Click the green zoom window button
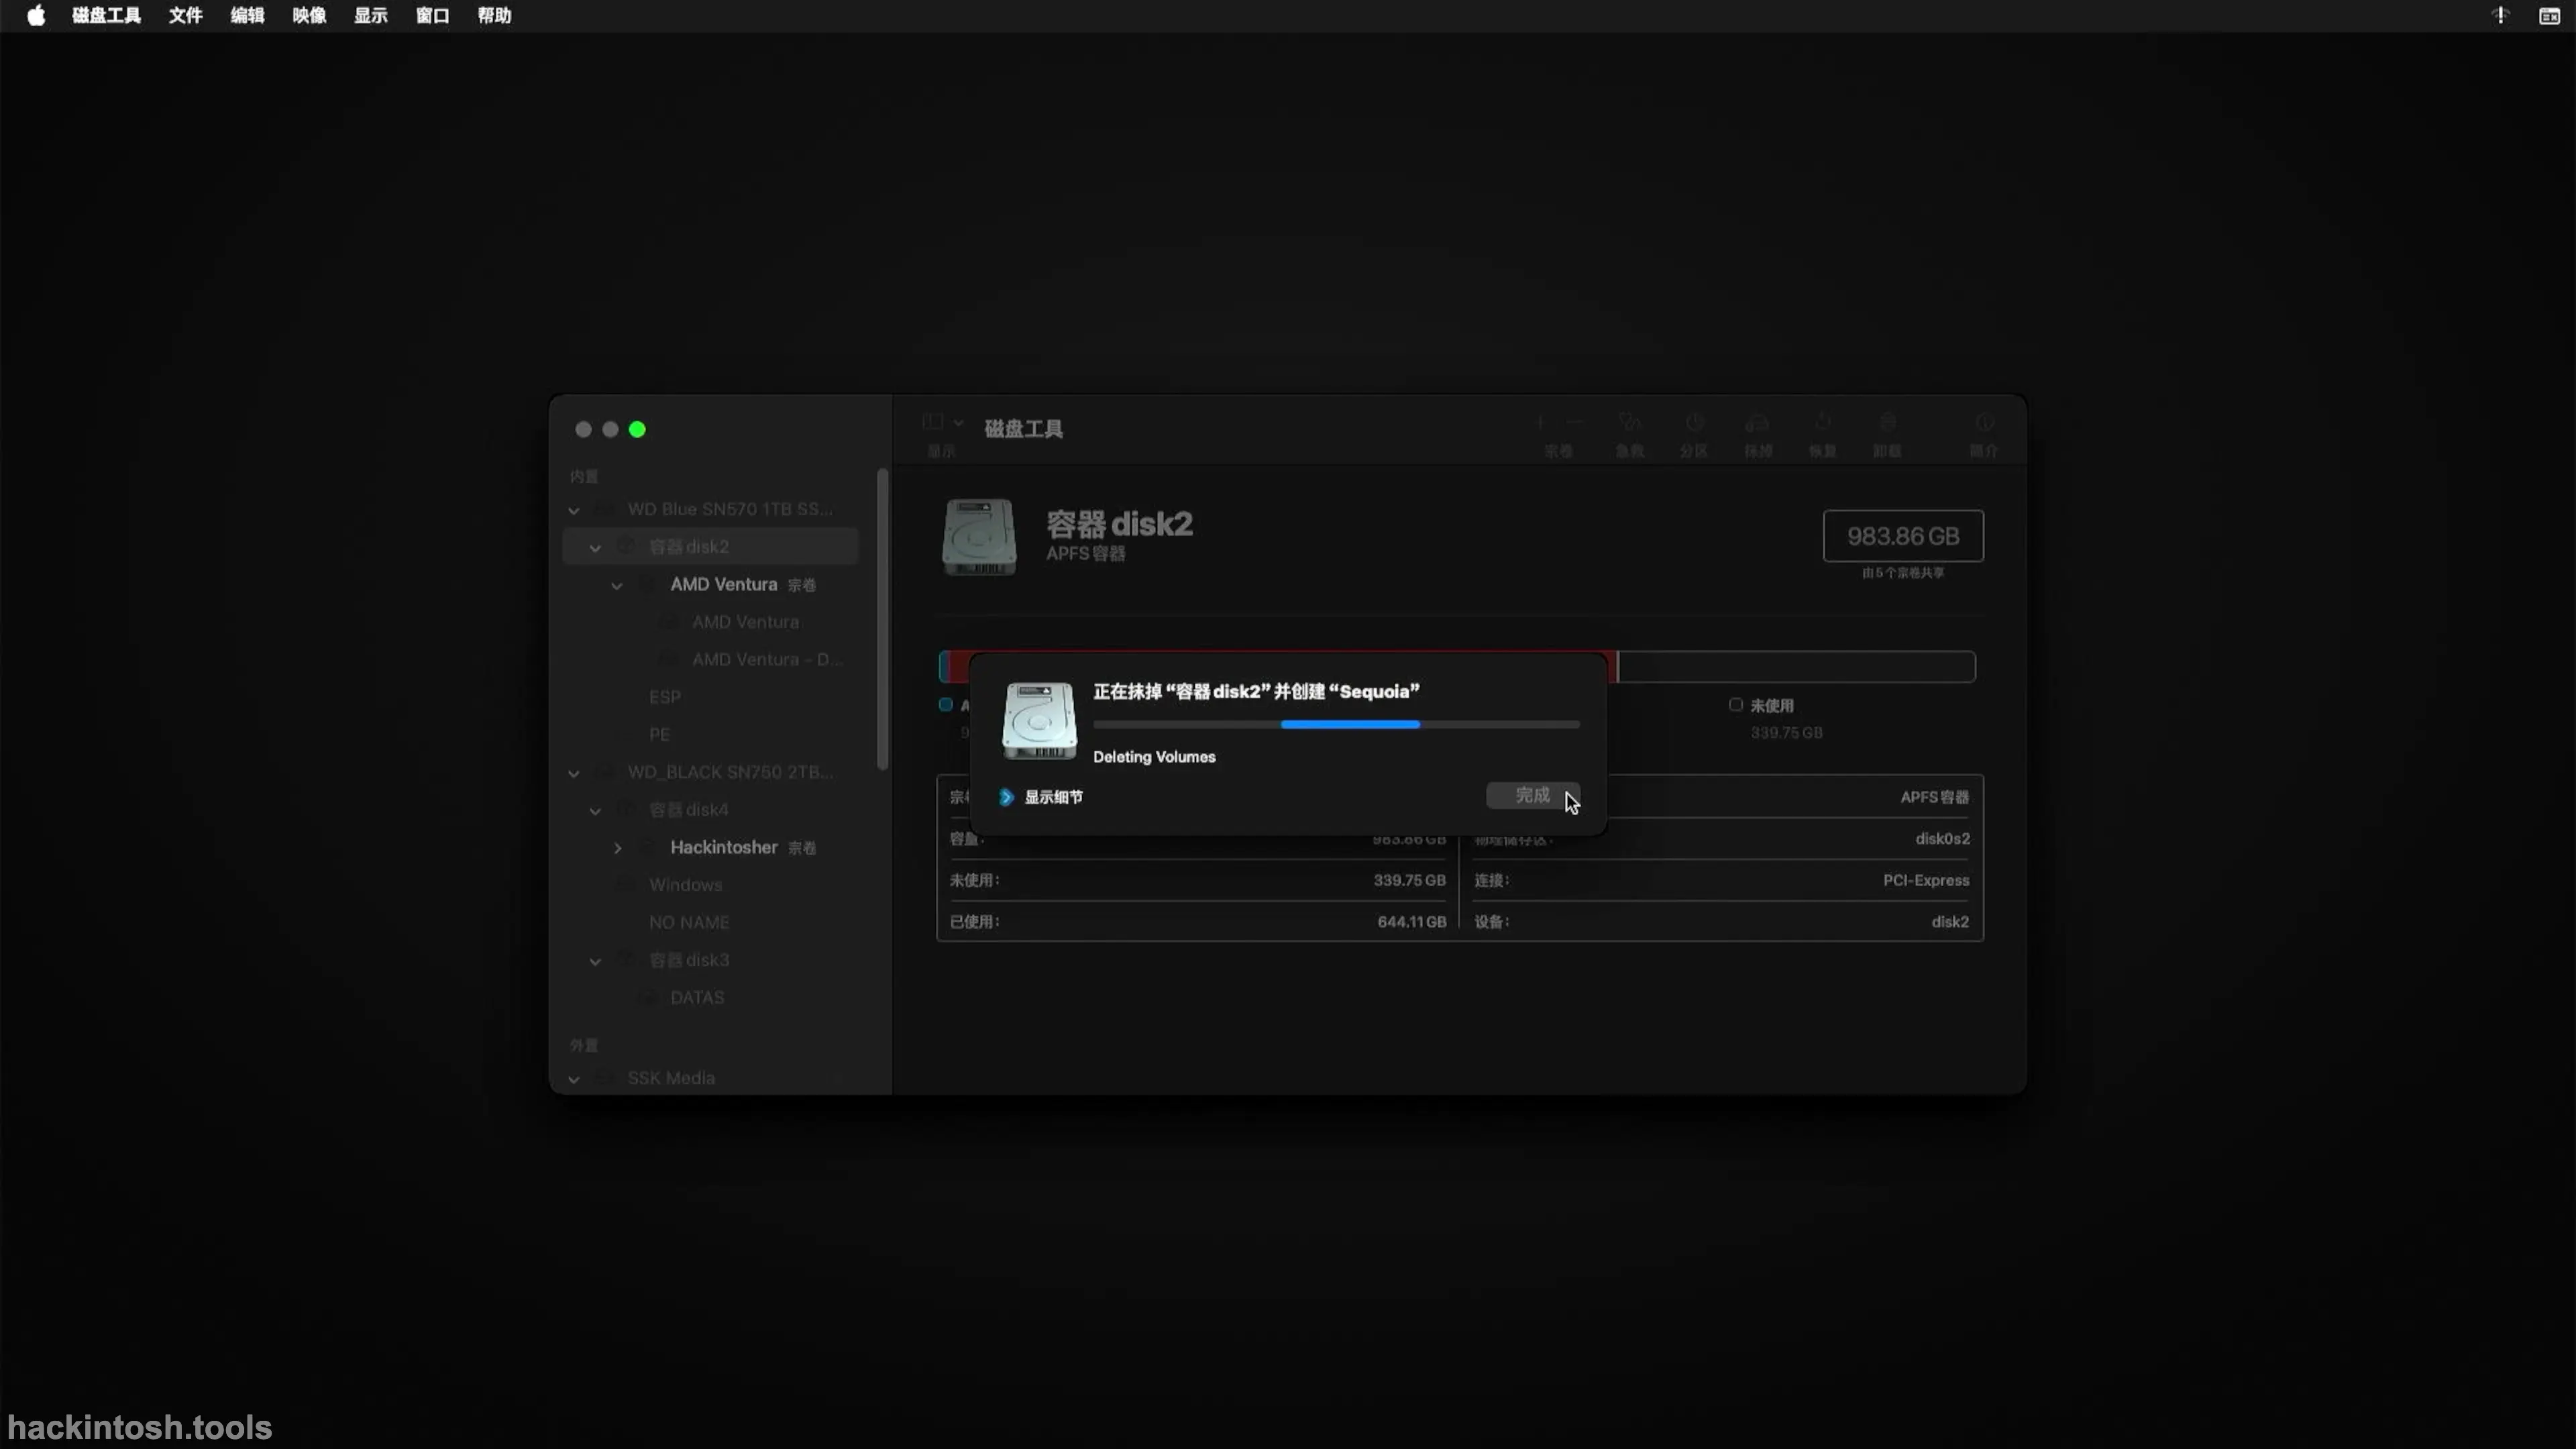Image resolution: width=2576 pixels, height=1449 pixels. click(637, 429)
